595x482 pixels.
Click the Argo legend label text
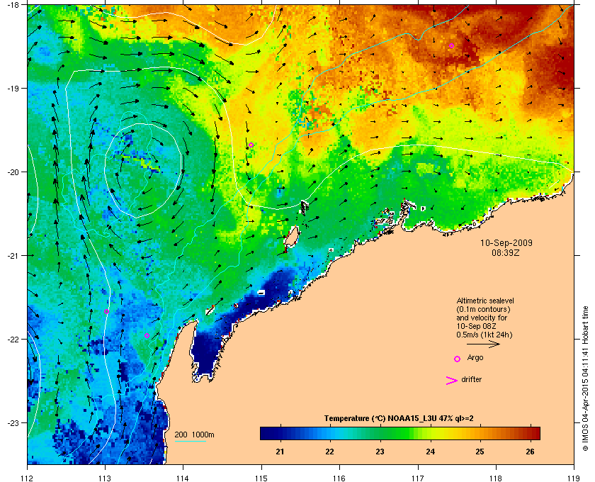click(475, 358)
